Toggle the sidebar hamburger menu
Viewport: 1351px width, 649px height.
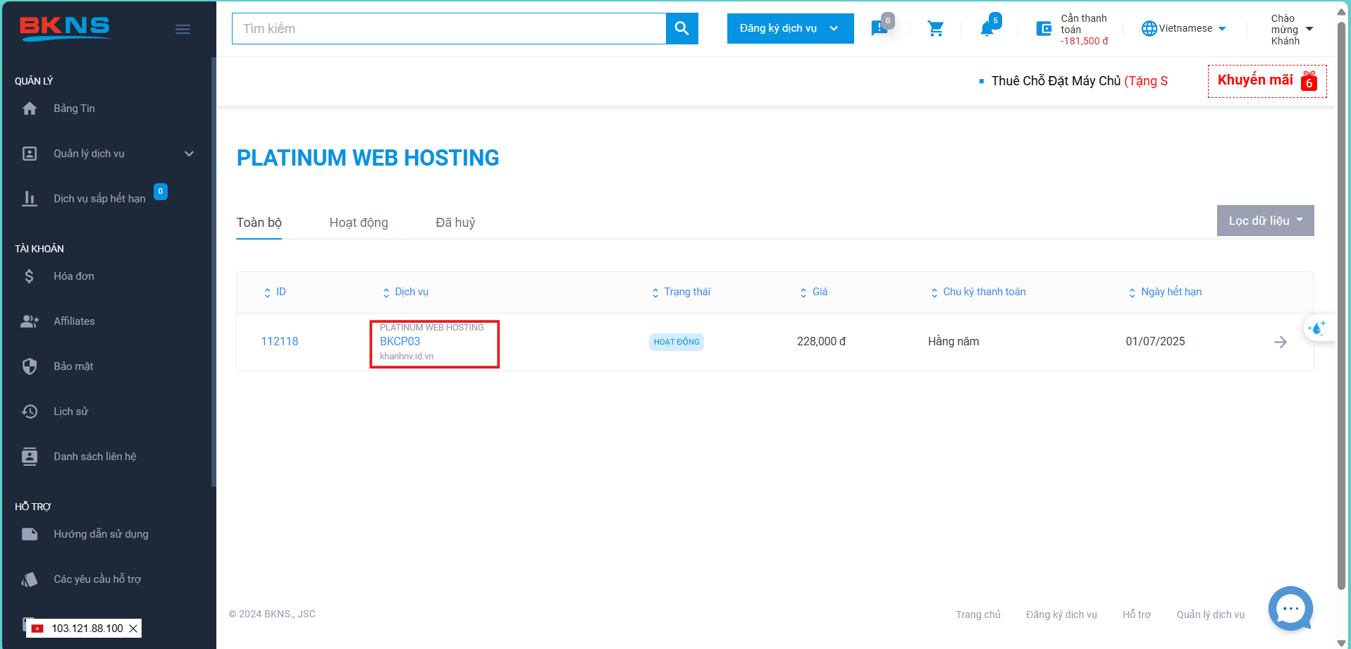coord(183,29)
